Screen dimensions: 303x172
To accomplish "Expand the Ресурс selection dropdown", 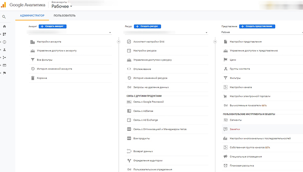I will click(166, 32).
